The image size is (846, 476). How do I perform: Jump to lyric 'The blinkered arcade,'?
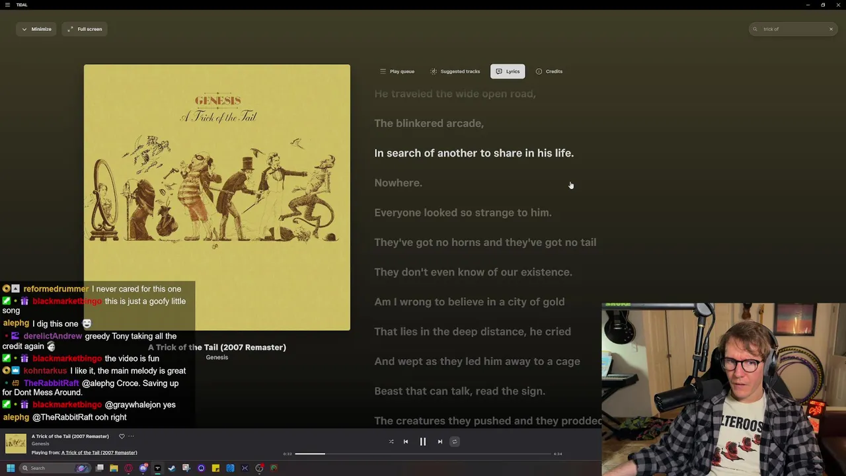(429, 123)
